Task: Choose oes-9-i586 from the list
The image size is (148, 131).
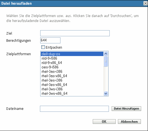Action: tap(72, 67)
